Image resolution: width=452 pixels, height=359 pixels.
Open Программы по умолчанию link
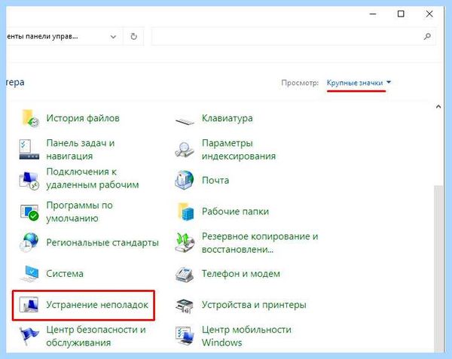coord(80,211)
